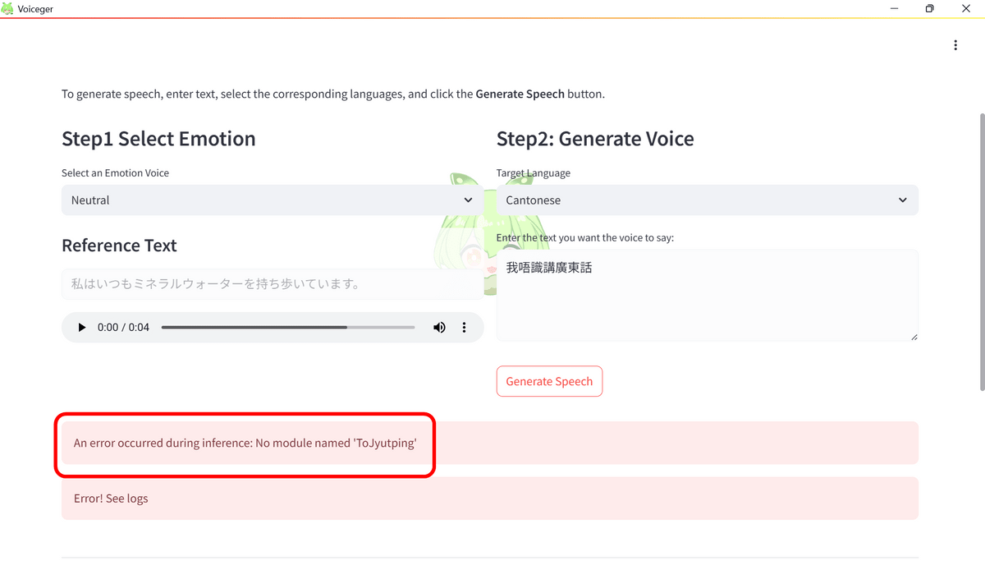Select the ToJyutping inference error message
The image size is (985, 579).
point(245,443)
